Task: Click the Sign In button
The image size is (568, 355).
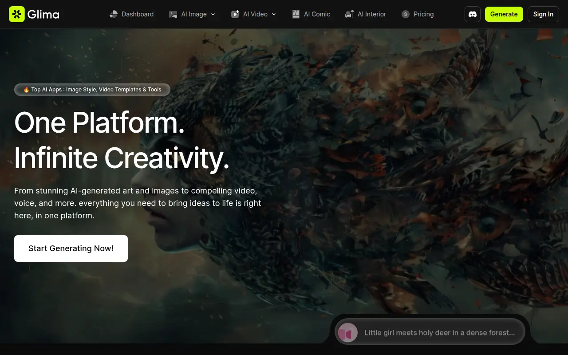Action: click(x=543, y=14)
